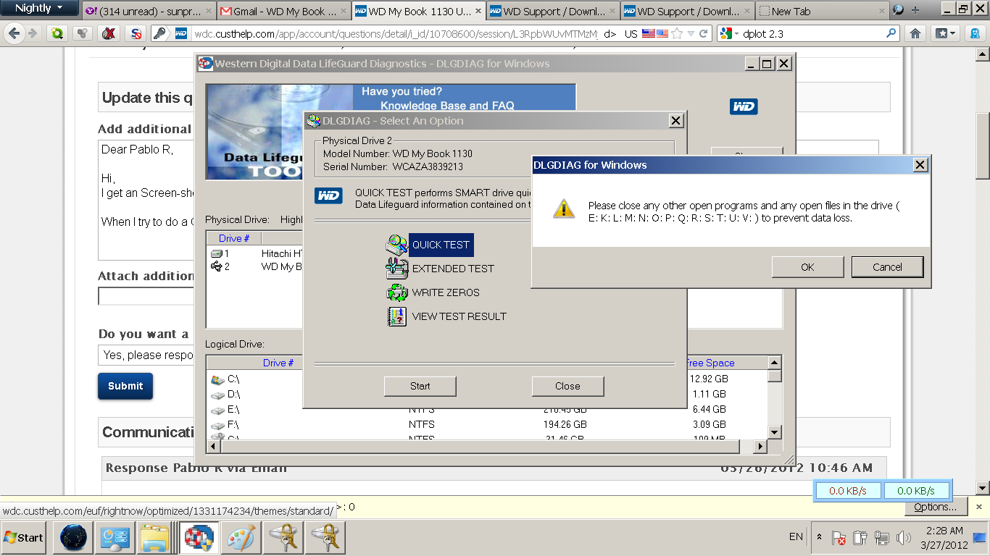Viewport: 990px width, 556px height.
Task: Click the logical drive list scroll left arrow
Action: pos(214,447)
